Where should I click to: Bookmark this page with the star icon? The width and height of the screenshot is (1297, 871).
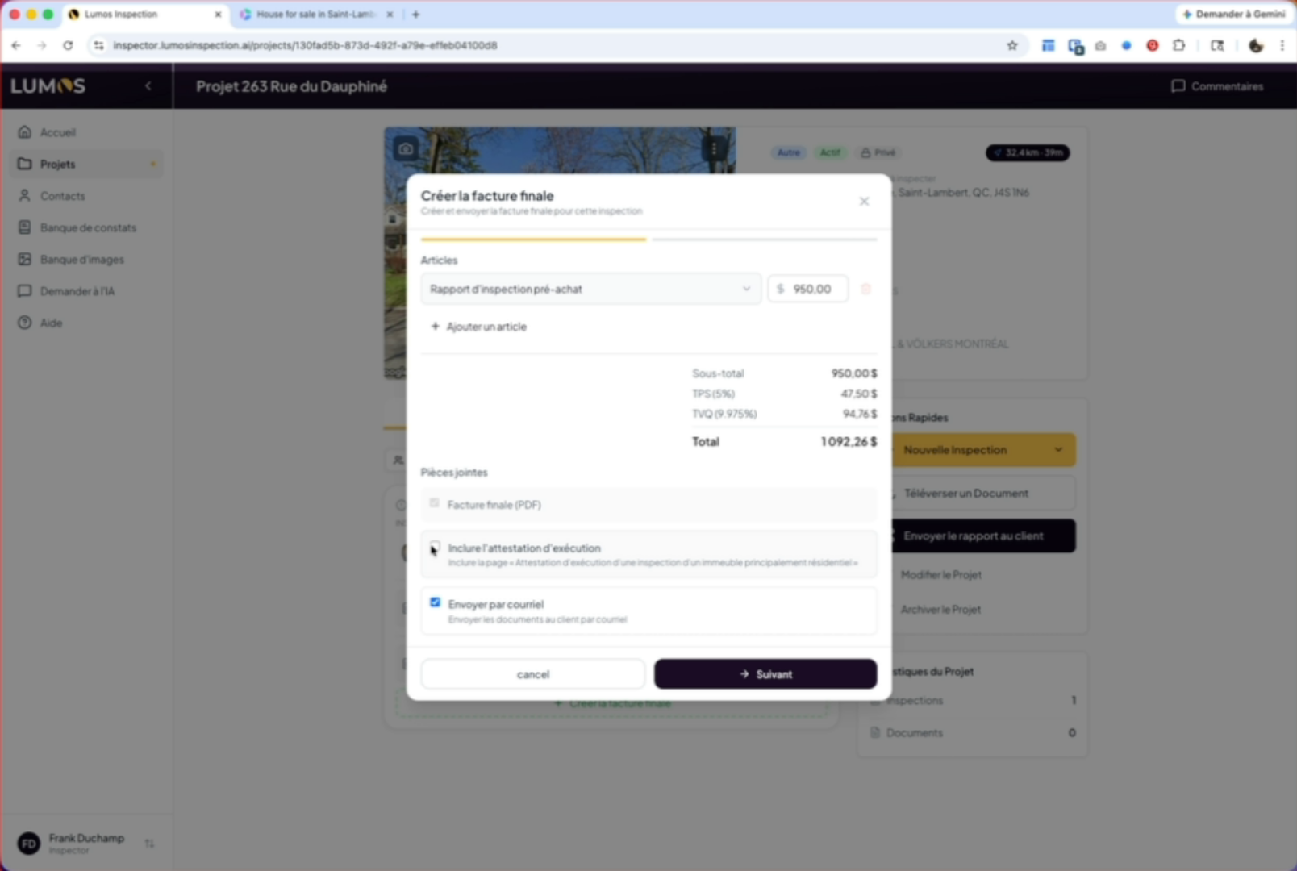(1012, 45)
